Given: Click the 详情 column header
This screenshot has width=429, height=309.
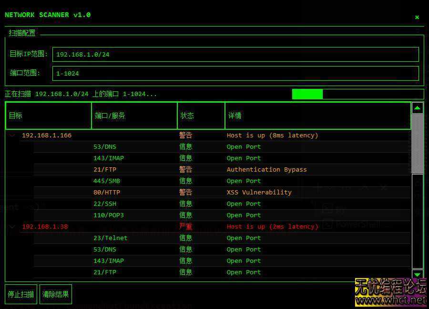Looking at the screenshot, I should point(317,116).
